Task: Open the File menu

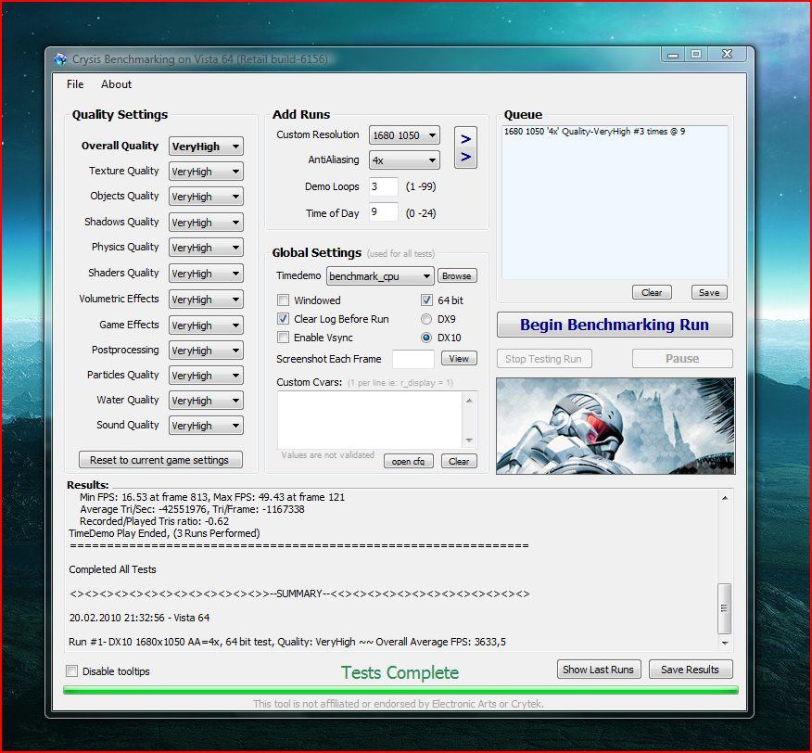Action: pos(75,84)
